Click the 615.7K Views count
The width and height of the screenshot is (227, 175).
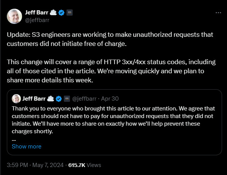[x=84, y=165]
